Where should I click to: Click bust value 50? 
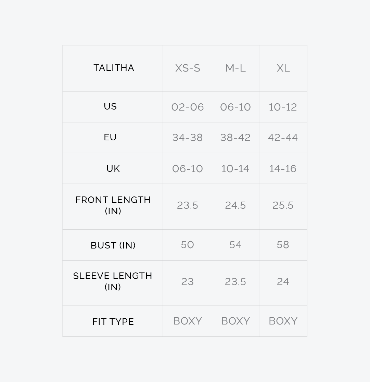(187, 245)
